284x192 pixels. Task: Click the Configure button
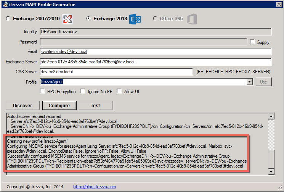[x=59, y=105]
